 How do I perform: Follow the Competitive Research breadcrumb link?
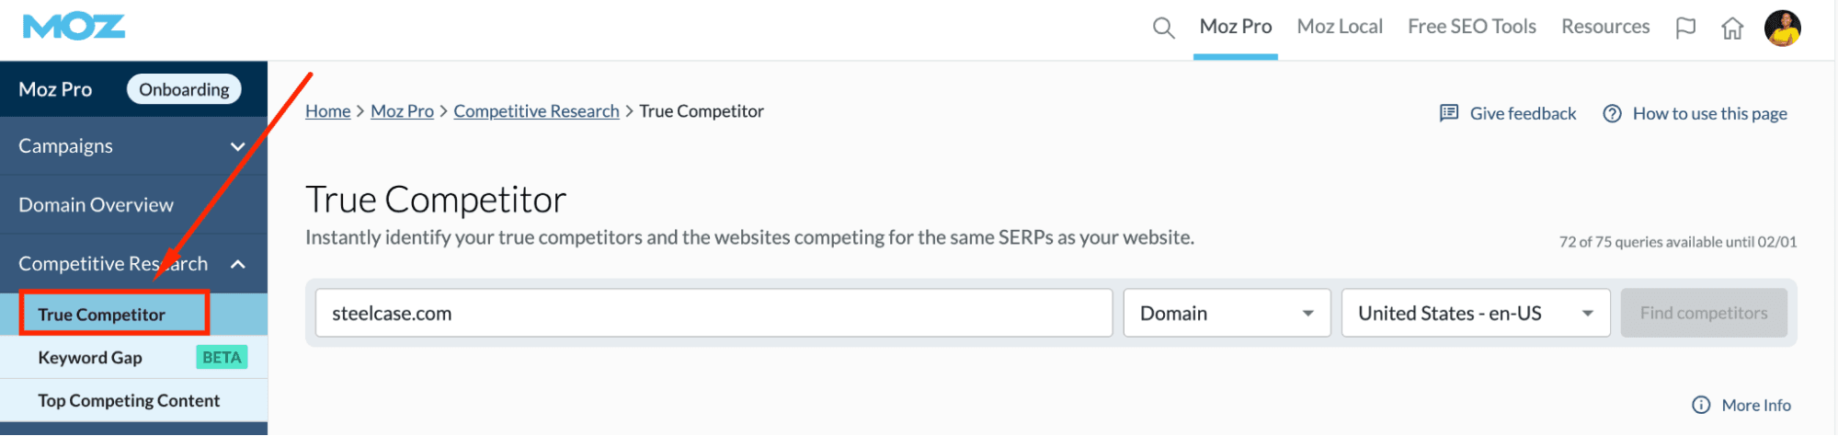[x=536, y=111]
